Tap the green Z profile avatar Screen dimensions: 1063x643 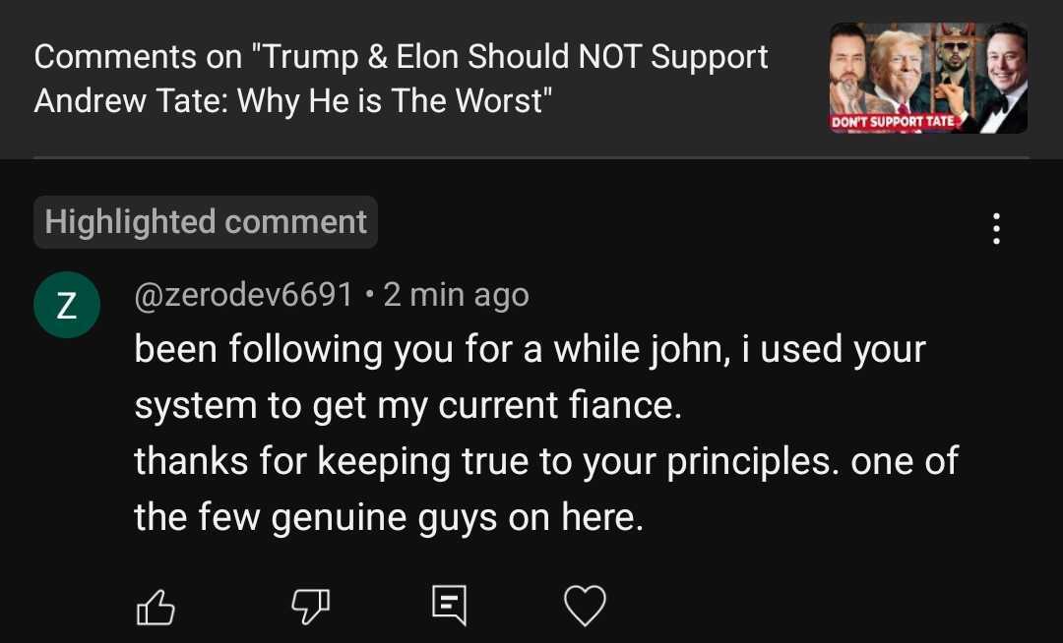[x=66, y=305]
